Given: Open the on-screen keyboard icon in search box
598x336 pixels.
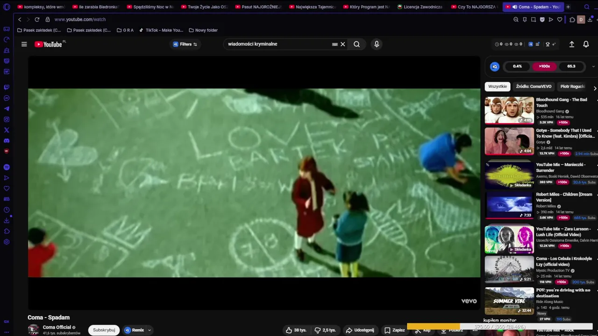Looking at the screenshot, I should click(335, 44).
